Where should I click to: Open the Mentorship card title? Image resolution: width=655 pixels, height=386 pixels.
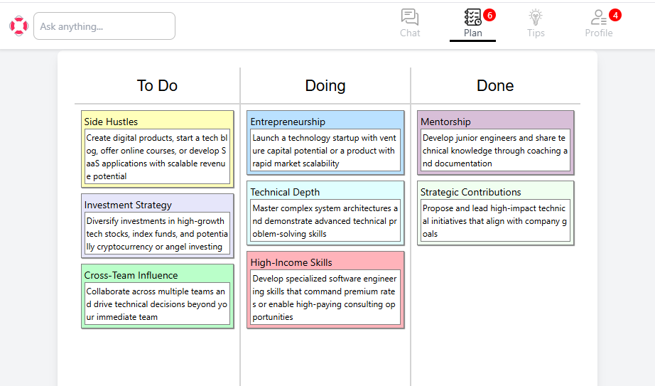point(445,122)
